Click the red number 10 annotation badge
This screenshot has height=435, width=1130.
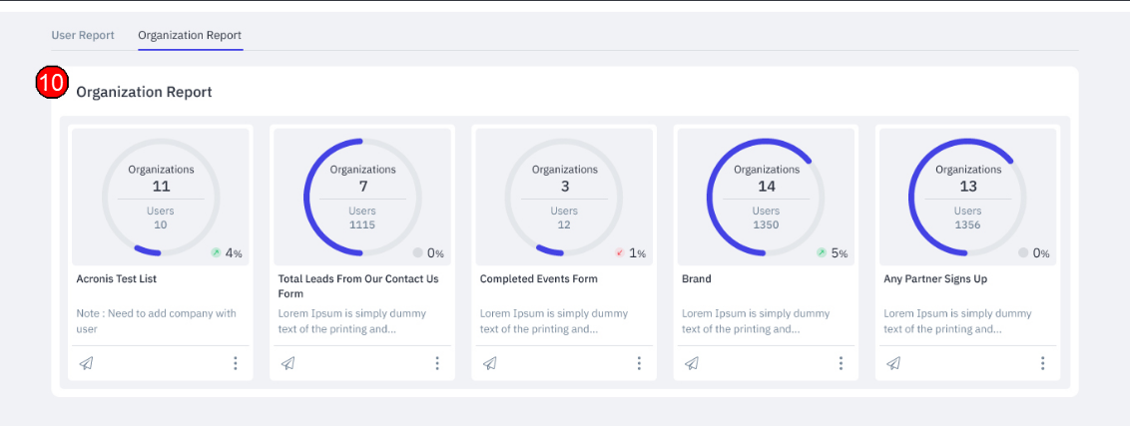click(51, 84)
